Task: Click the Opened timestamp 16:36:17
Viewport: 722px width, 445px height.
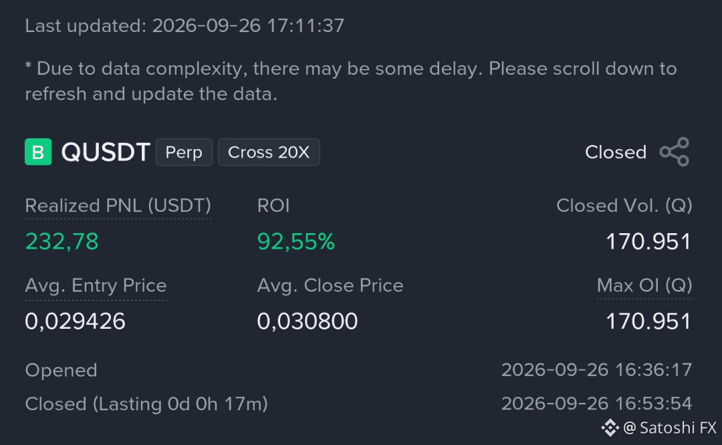Action: coord(596,370)
